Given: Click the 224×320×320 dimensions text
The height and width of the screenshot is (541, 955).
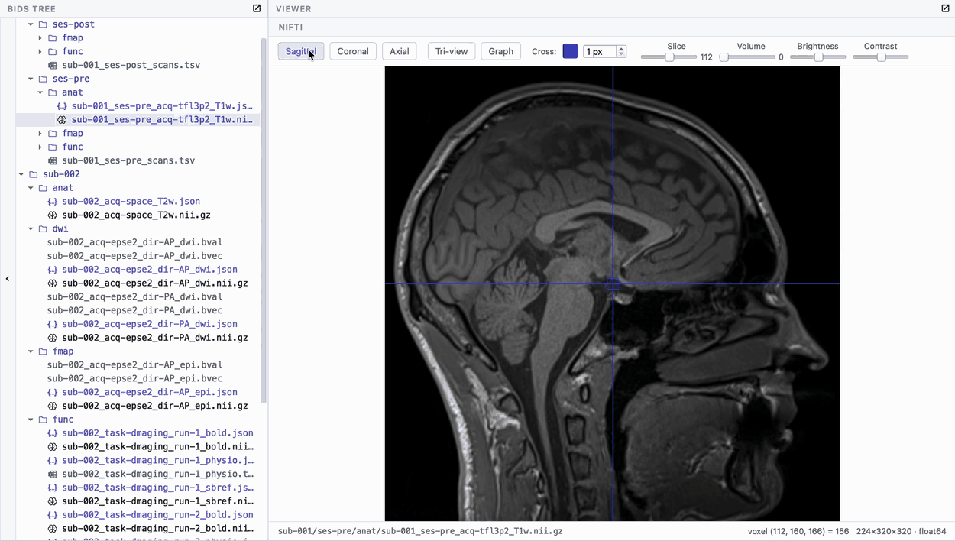Looking at the screenshot, I should coord(885,531).
